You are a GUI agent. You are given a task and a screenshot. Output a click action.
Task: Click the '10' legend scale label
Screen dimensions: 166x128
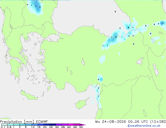[x=33, y=127]
